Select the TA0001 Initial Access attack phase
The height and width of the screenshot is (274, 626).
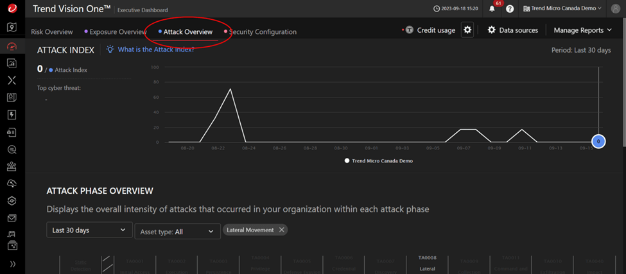tap(135, 266)
